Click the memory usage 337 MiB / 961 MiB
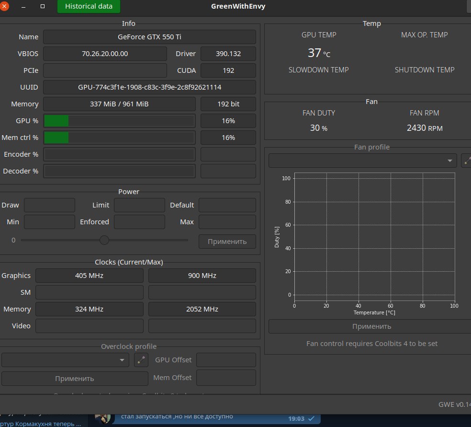The height and width of the screenshot is (427, 471). tap(120, 104)
